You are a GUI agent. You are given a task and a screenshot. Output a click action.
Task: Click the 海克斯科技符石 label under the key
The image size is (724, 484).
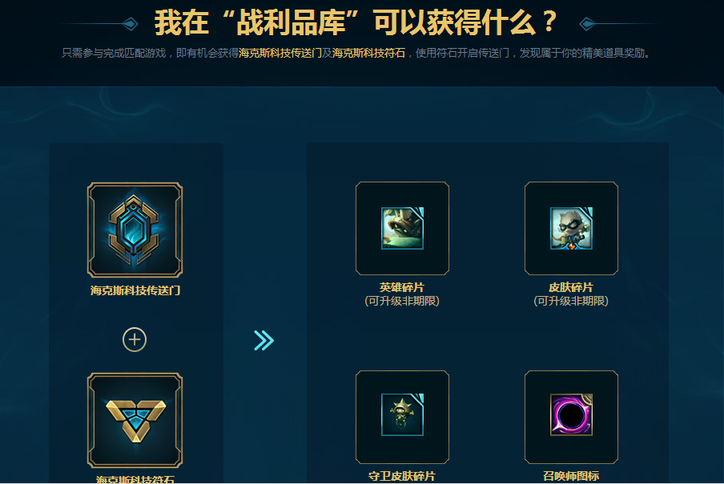pos(135,479)
